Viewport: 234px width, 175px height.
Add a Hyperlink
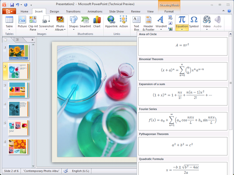(111, 22)
